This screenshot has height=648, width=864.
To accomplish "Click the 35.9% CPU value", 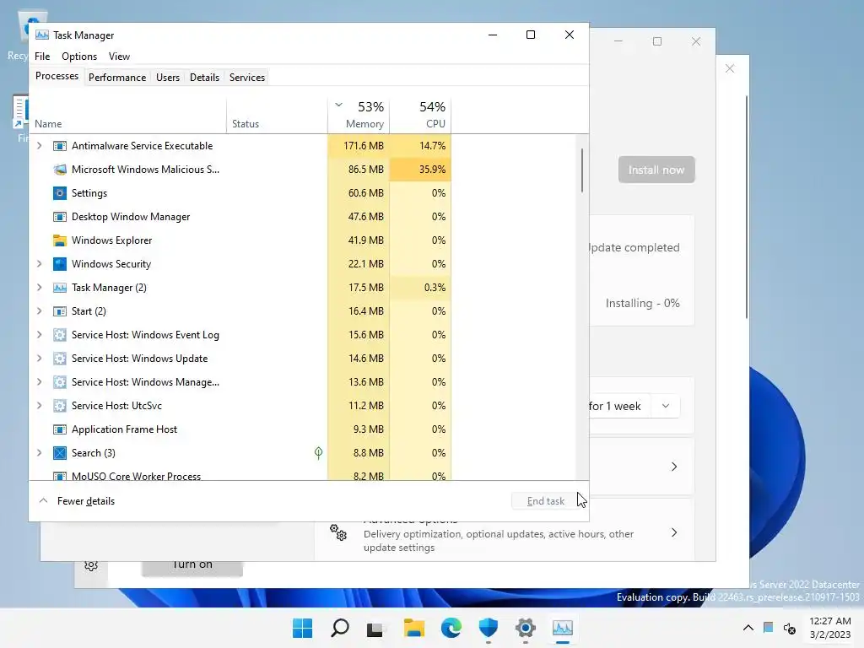I will tap(432, 170).
